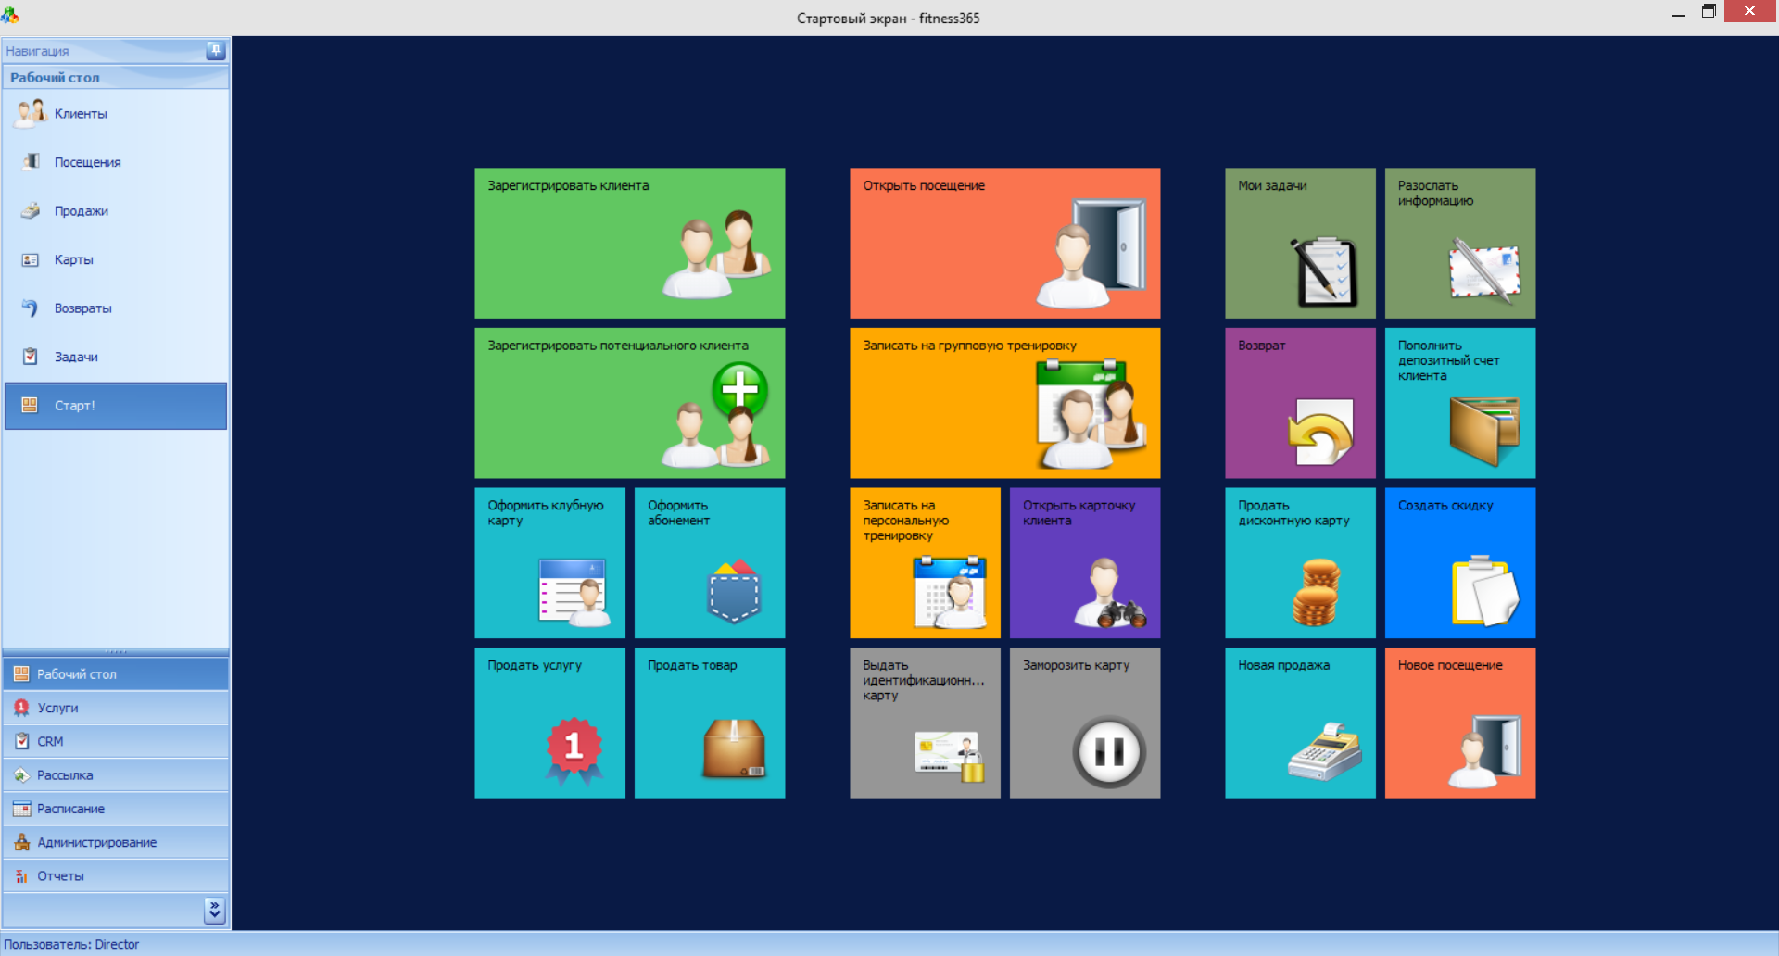The image size is (1779, 956).
Task: Click the cash register icon on Новая продажа
Action: 1324,751
